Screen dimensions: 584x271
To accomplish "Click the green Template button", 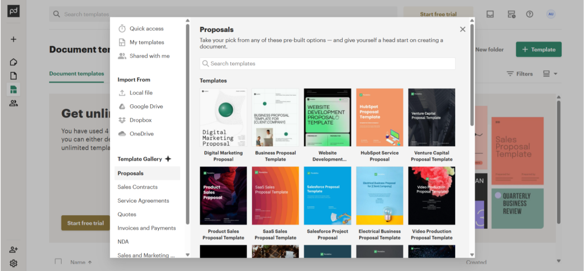I will pyautogui.click(x=538, y=50).
